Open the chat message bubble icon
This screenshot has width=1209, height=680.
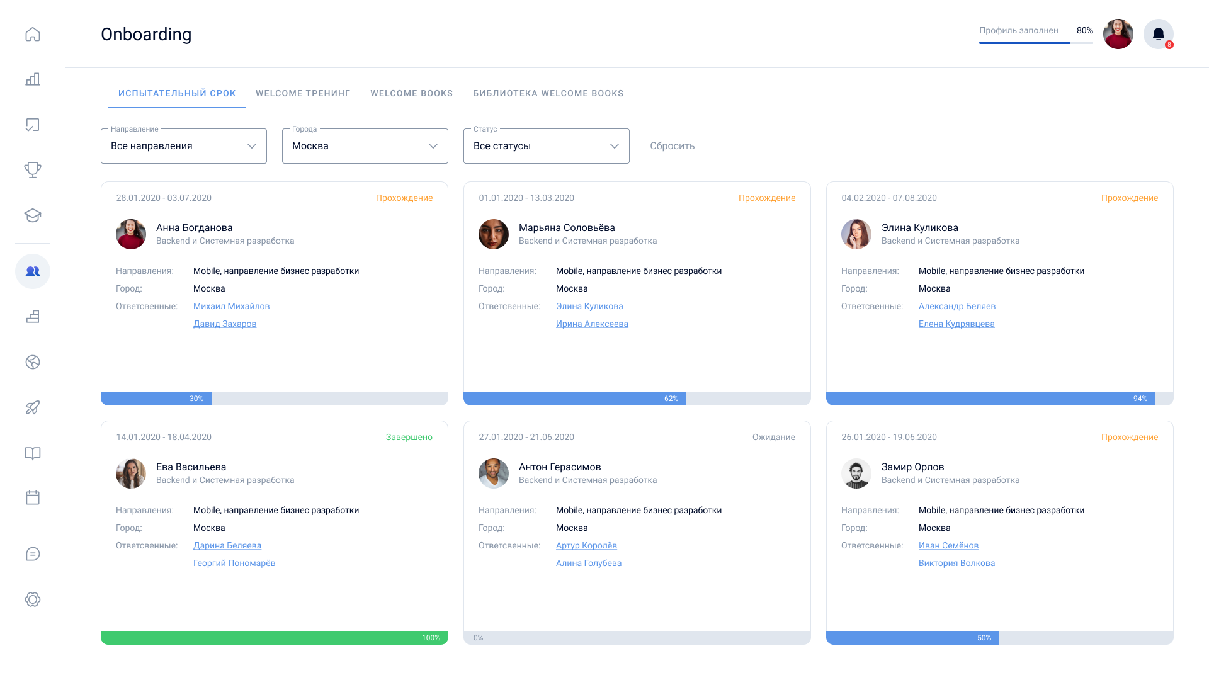pos(33,554)
